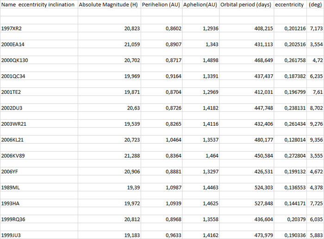
Task: Select the Aphelion(AU) header cell
Action: click(200, 5)
